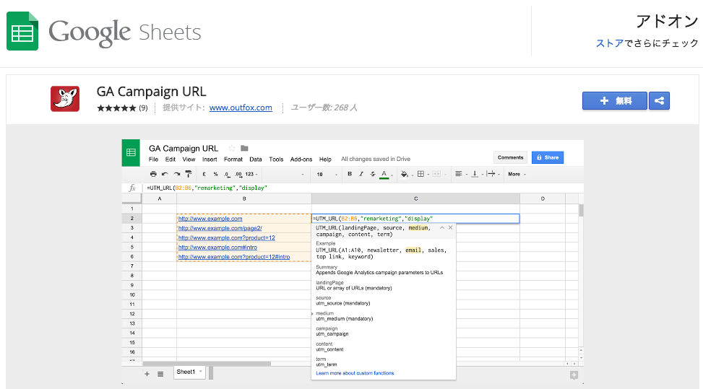Open the Sheet1 tab dropdown arrow
Image resolution: width=703 pixels, height=389 pixels.
coord(201,372)
